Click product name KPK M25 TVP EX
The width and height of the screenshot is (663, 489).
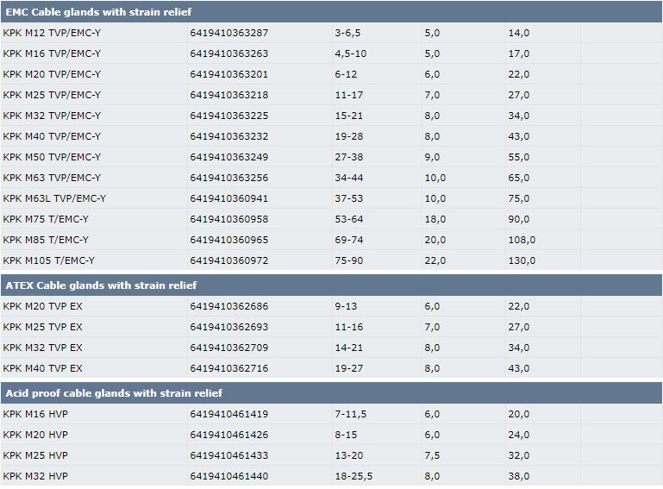(x=43, y=328)
